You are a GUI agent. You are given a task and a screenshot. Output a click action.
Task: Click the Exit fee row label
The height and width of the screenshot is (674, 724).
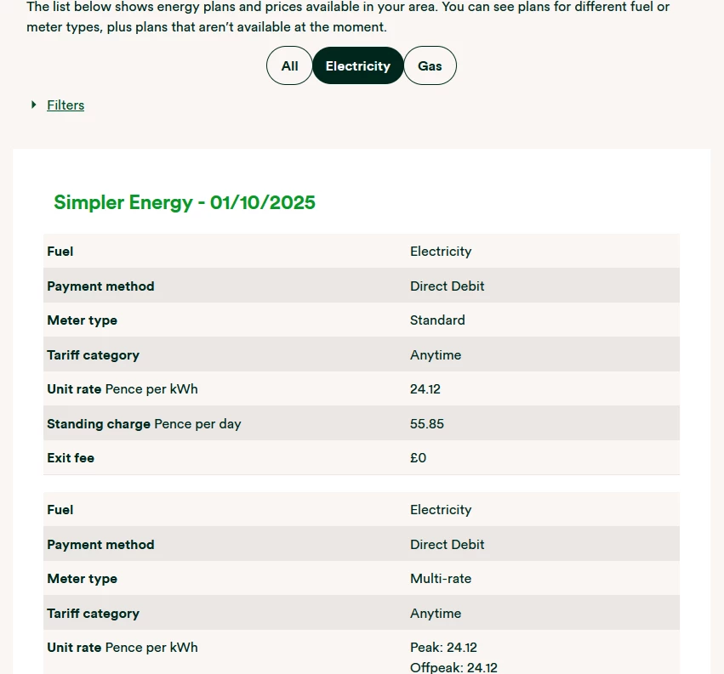click(71, 457)
